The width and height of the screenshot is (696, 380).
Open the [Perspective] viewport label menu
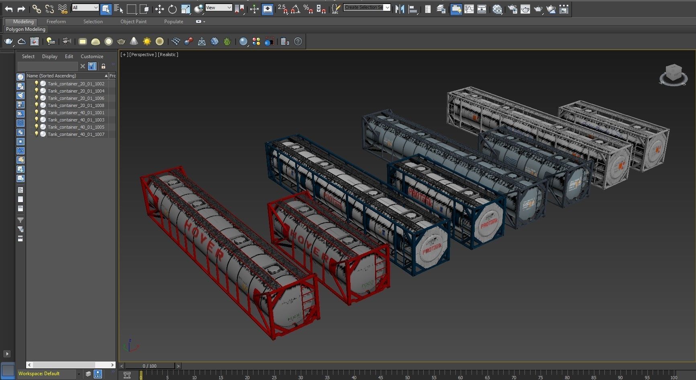coord(143,55)
